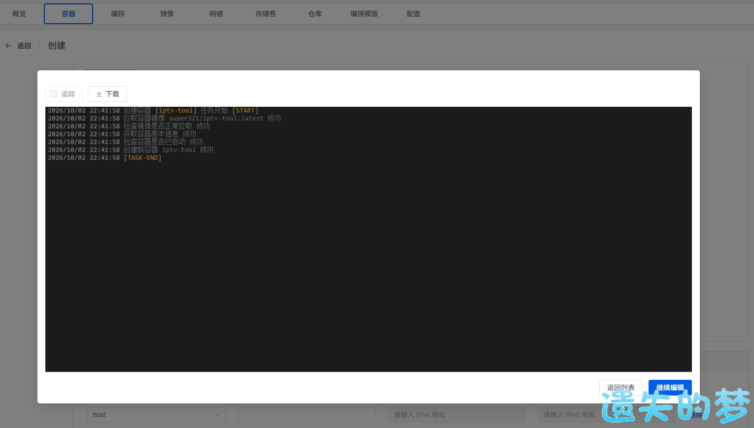Click the back arrow icon next to 返回
Screen dimensions: 754x428
[x=8, y=46]
